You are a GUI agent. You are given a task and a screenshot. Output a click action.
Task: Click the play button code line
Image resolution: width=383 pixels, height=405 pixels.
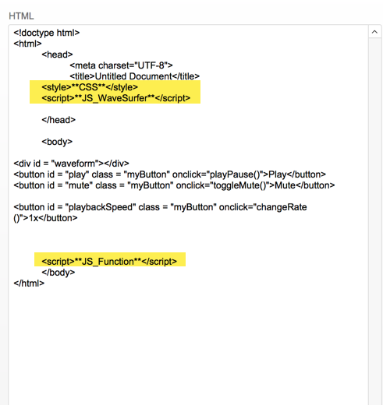click(170, 174)
